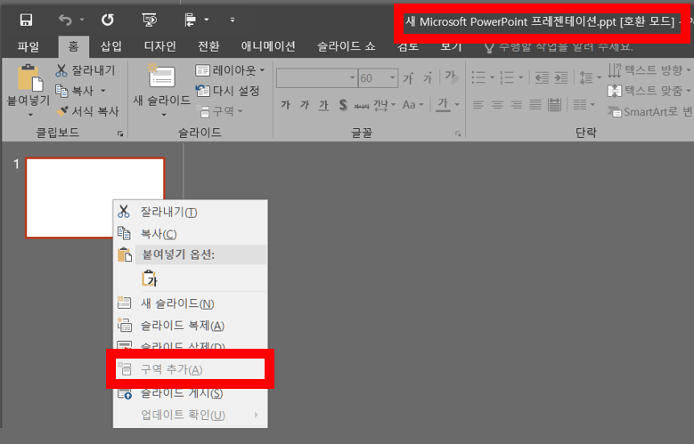
Task: Open the 구역 dropdown in ribbon
Action: pos(219,111)
